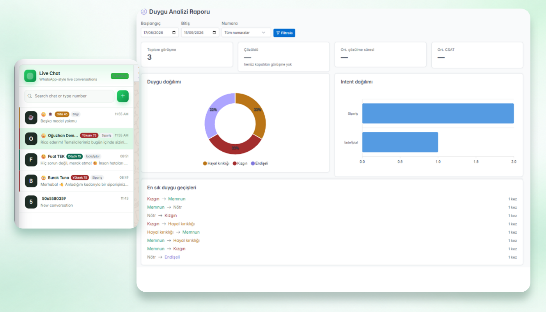Open the calendar picker for Başlangıç date

coord(174,33)
